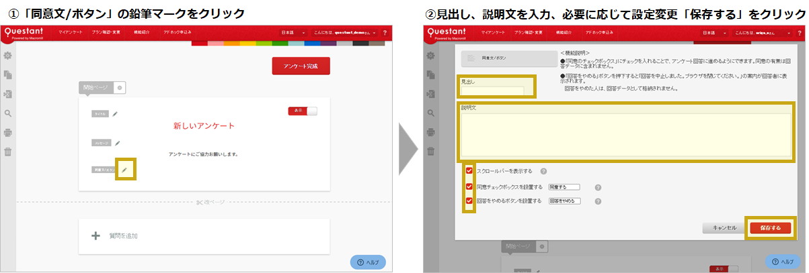The width and height of the screenshot is (809, 273).
Task: Click plus icon beside 質問を追加
Action: [95, 236]
